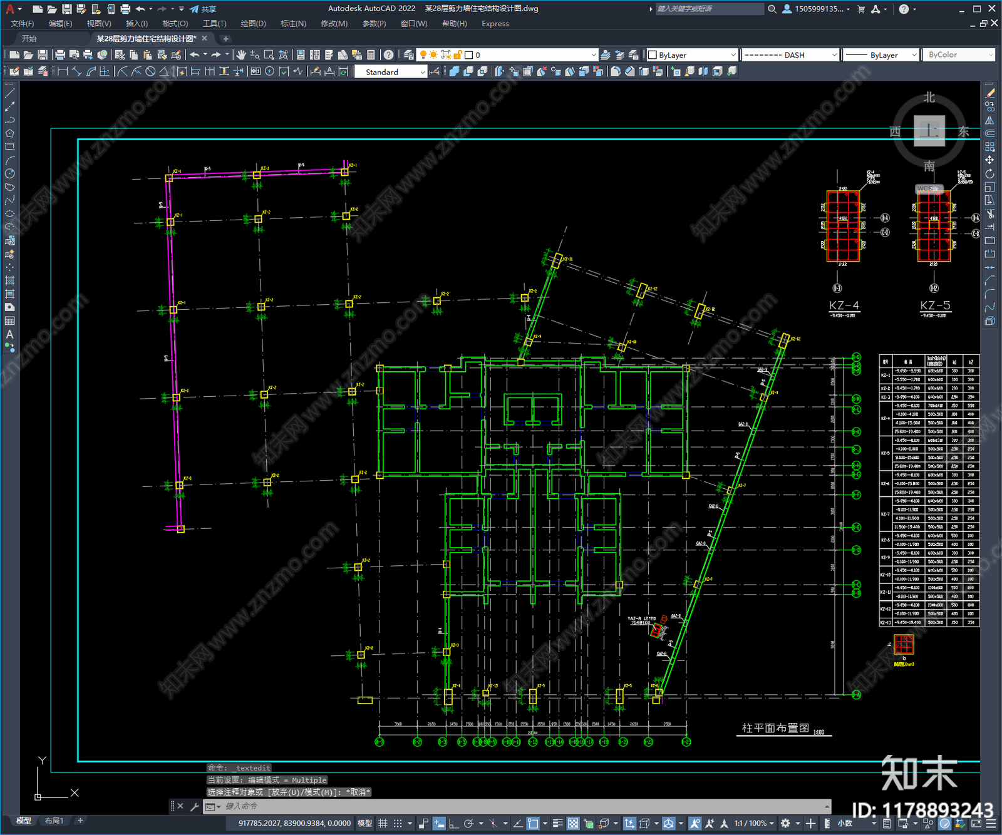The image size is (1002, 835).
Task: Open the 标注(N) menu
Action: coord(293,24)
